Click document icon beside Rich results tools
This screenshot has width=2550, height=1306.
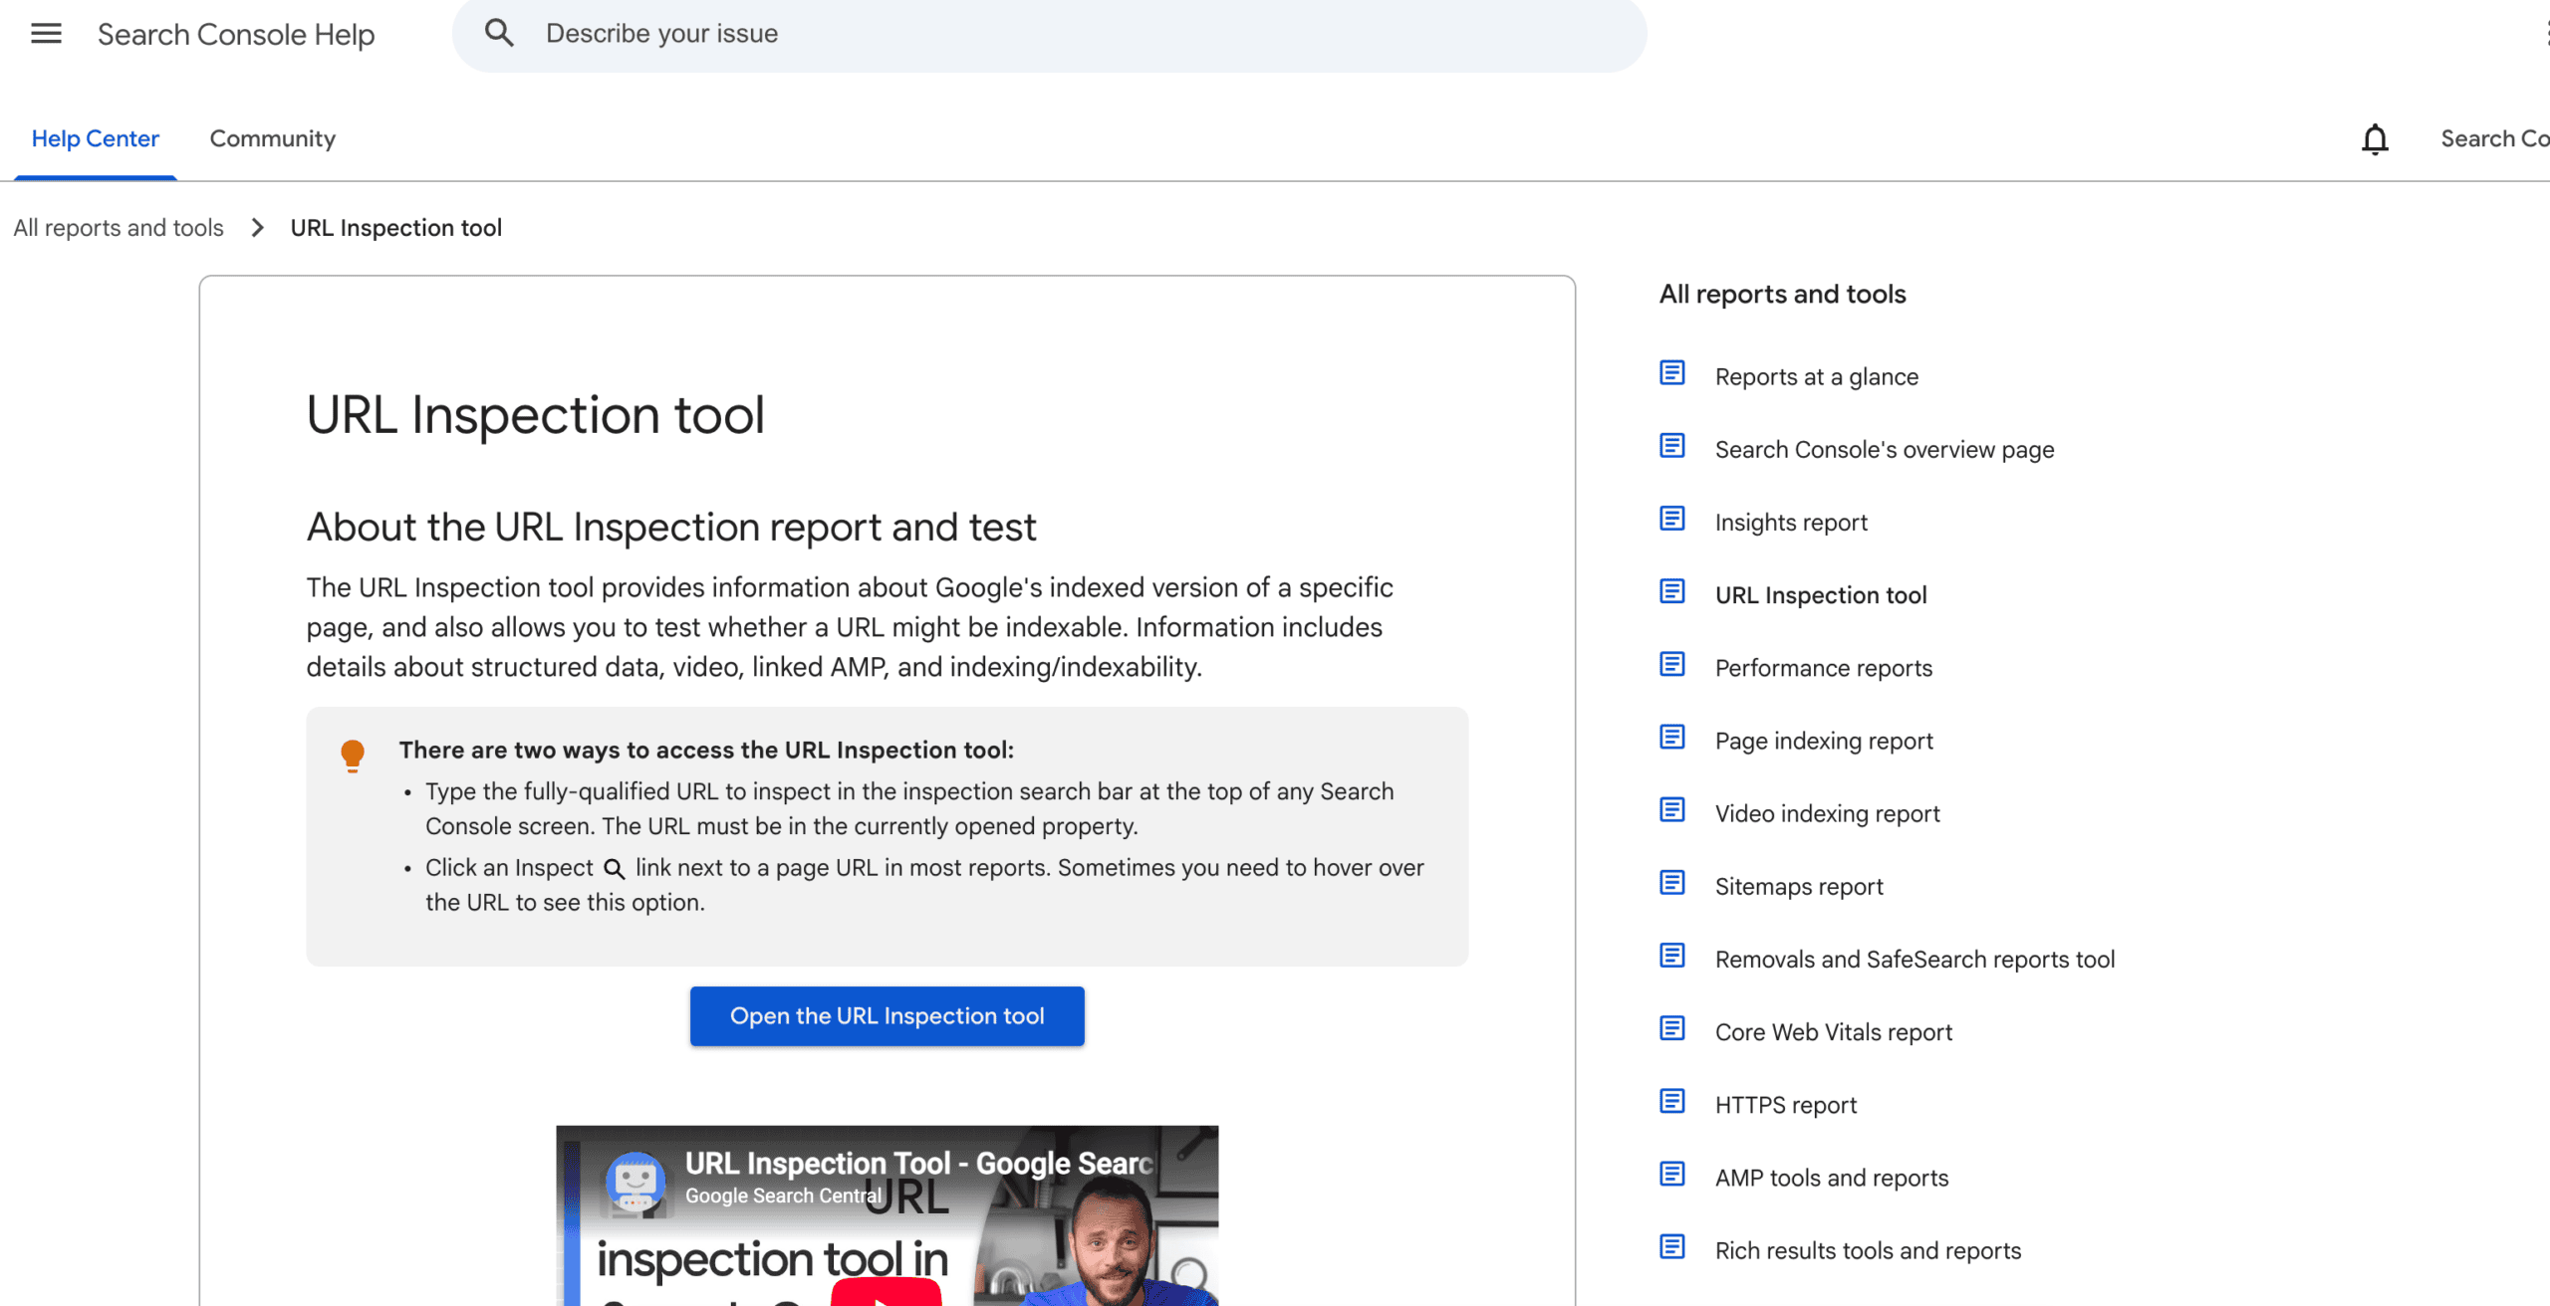point(1672,1246)
